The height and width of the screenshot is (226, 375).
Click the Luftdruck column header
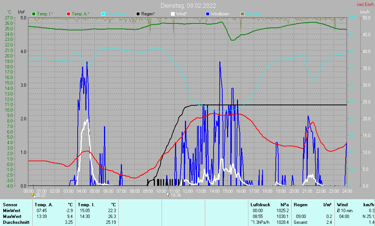point(260,205)
